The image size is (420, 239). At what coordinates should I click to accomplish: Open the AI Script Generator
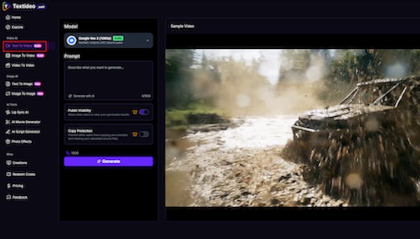click(x=26, y=132)
